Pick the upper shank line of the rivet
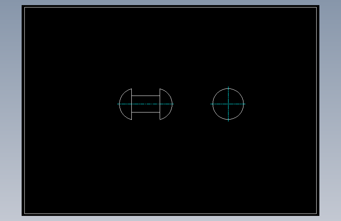 tap(146, 96)
